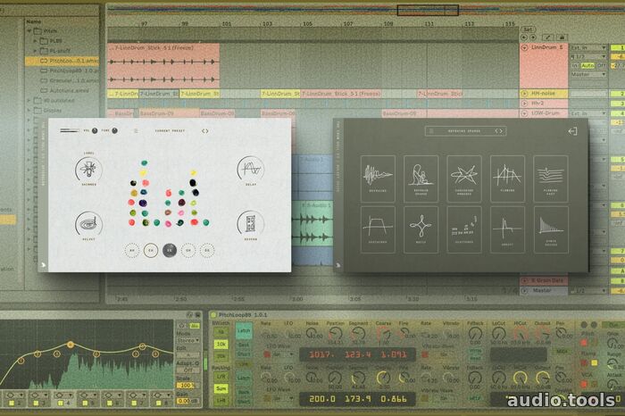
Task: Choose the Flaming Rust preset tile
Action: click(x=550, y=177)
